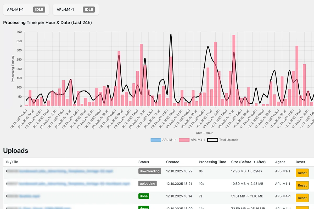Image resolution: width=314 pixels, height=209 pixels.
Task: Click the blue APL-M1-1 legend color swatch
Action: coord(156,140)
